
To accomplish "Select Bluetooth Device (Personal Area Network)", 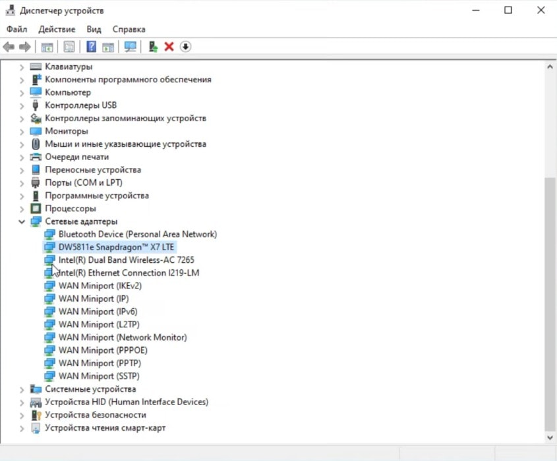I will tap(137, 234).
